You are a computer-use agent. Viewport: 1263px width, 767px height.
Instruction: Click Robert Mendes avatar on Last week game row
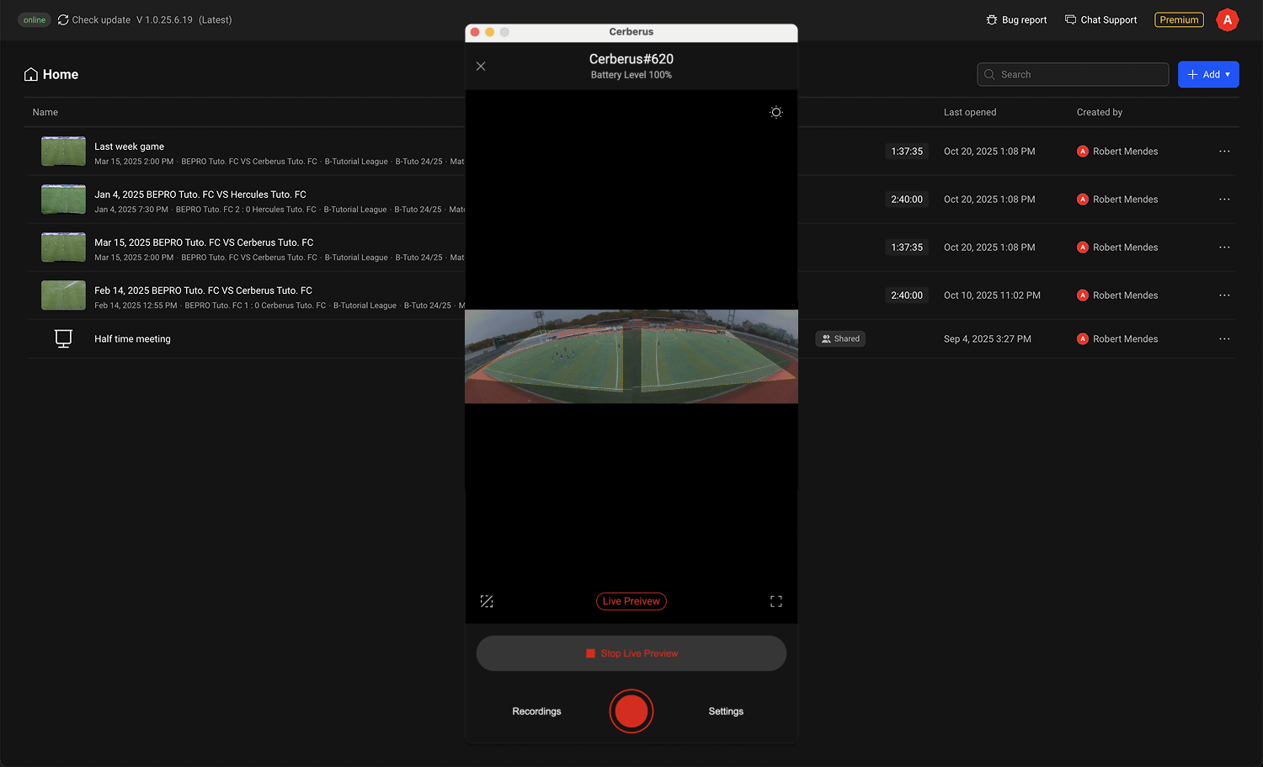click(x=1083, y=152)
